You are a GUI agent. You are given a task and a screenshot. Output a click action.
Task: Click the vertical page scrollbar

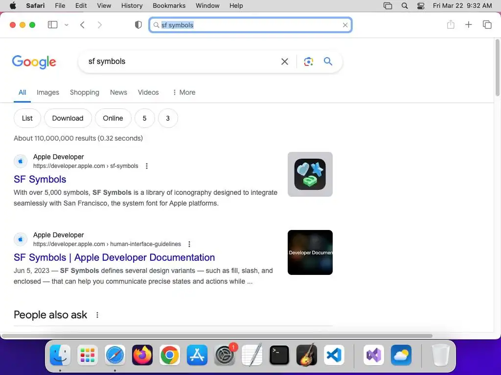click(x=498, y=67)
